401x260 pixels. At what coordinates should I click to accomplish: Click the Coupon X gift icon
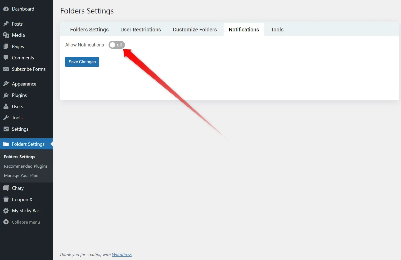coord(6,200)
